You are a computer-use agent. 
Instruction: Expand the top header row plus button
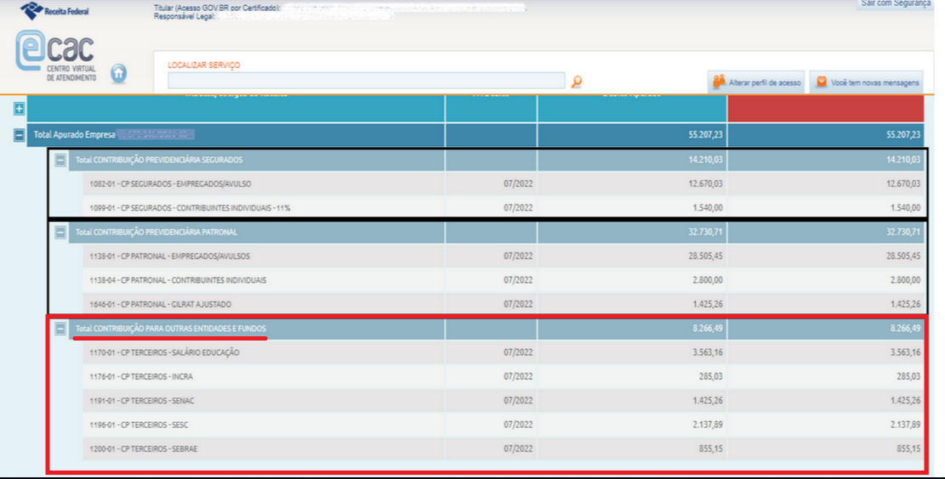[20, 109]
